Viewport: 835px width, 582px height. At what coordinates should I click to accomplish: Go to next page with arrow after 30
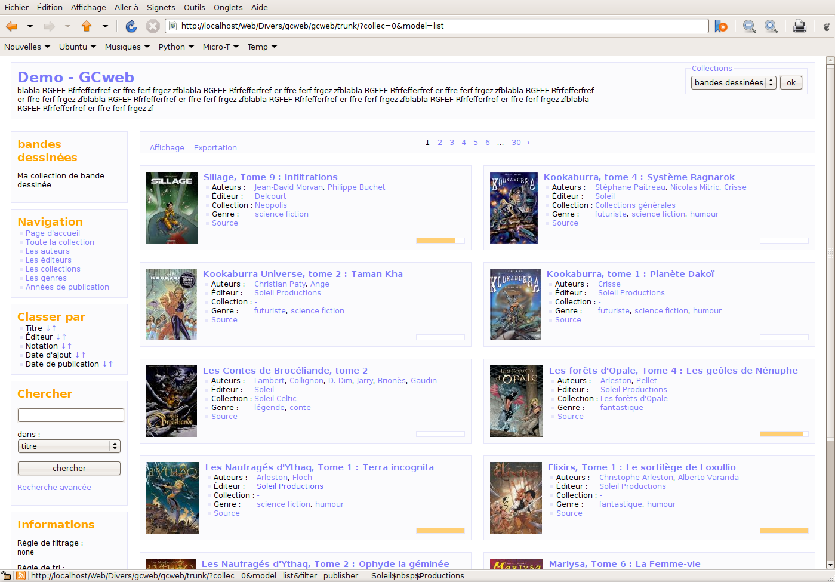coord(526,143)
